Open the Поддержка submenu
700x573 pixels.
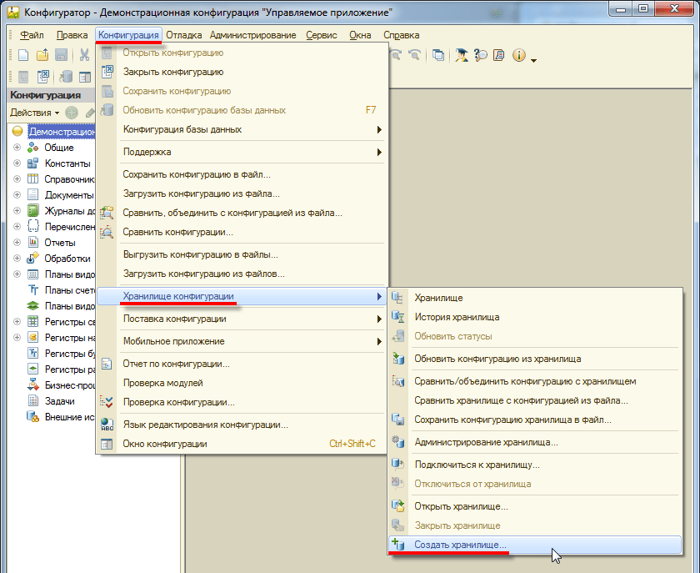241,152
